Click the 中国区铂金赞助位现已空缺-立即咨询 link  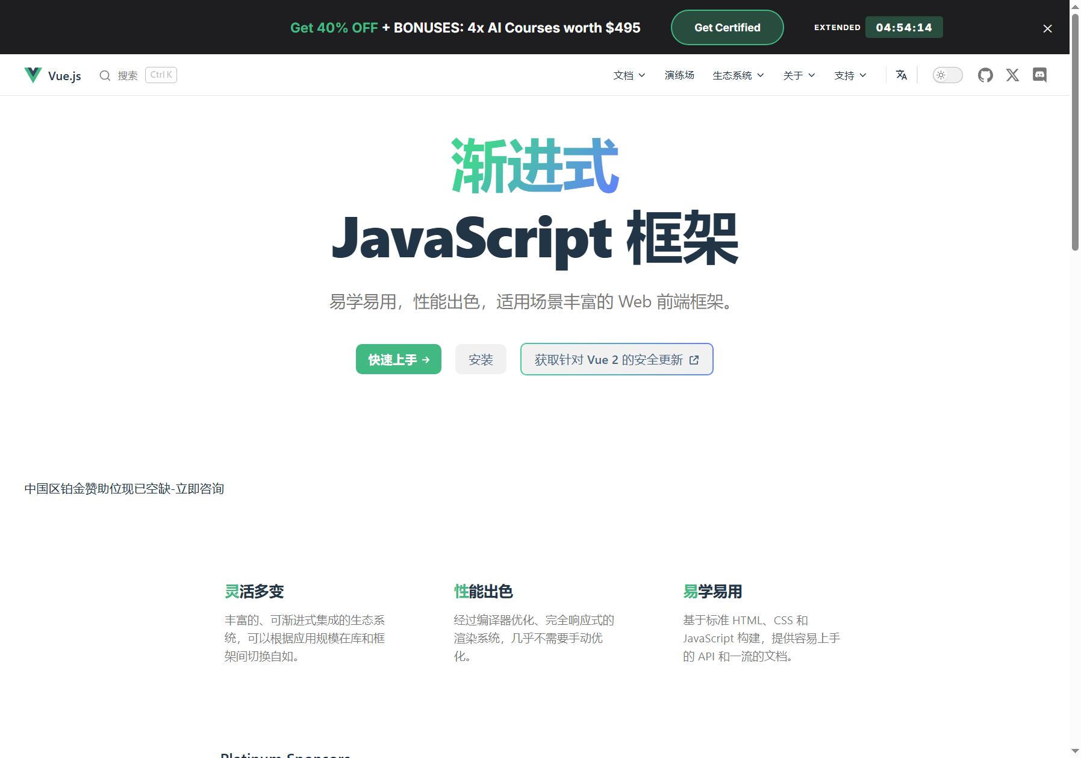(124, 489)
